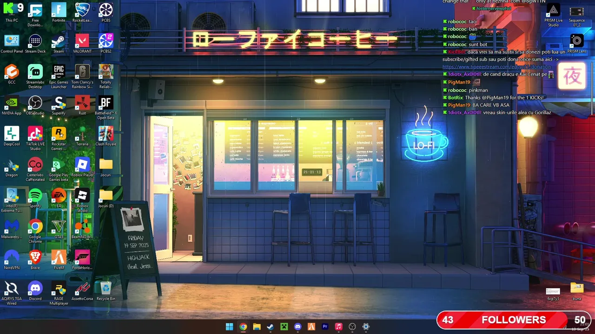Select the BeamNG.drive desktop icon
595x334 pixels.
pos(82,230)
